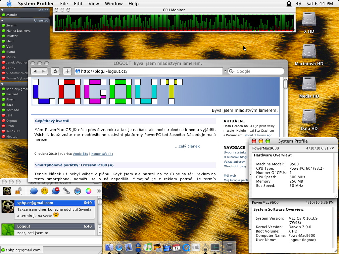Screen dimensions: 339x254
Task: Collapse the Rodina contact group
Action: (x=2, y=10)
